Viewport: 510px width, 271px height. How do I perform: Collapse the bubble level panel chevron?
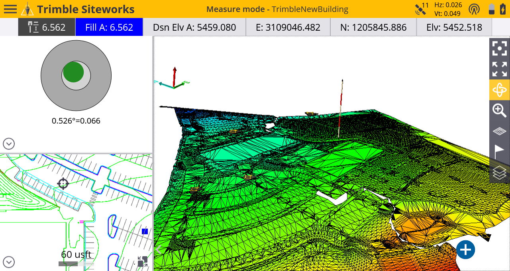[9, 143]
